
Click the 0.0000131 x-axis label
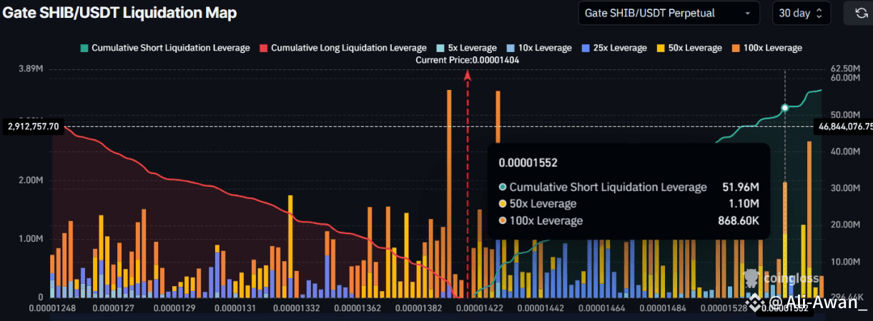point(235,308)
